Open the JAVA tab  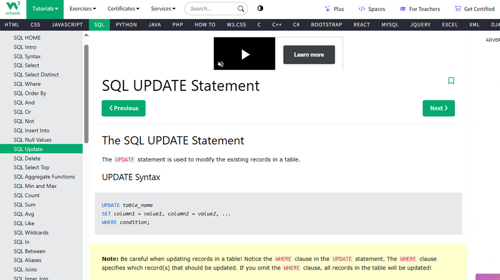(154, 24)
